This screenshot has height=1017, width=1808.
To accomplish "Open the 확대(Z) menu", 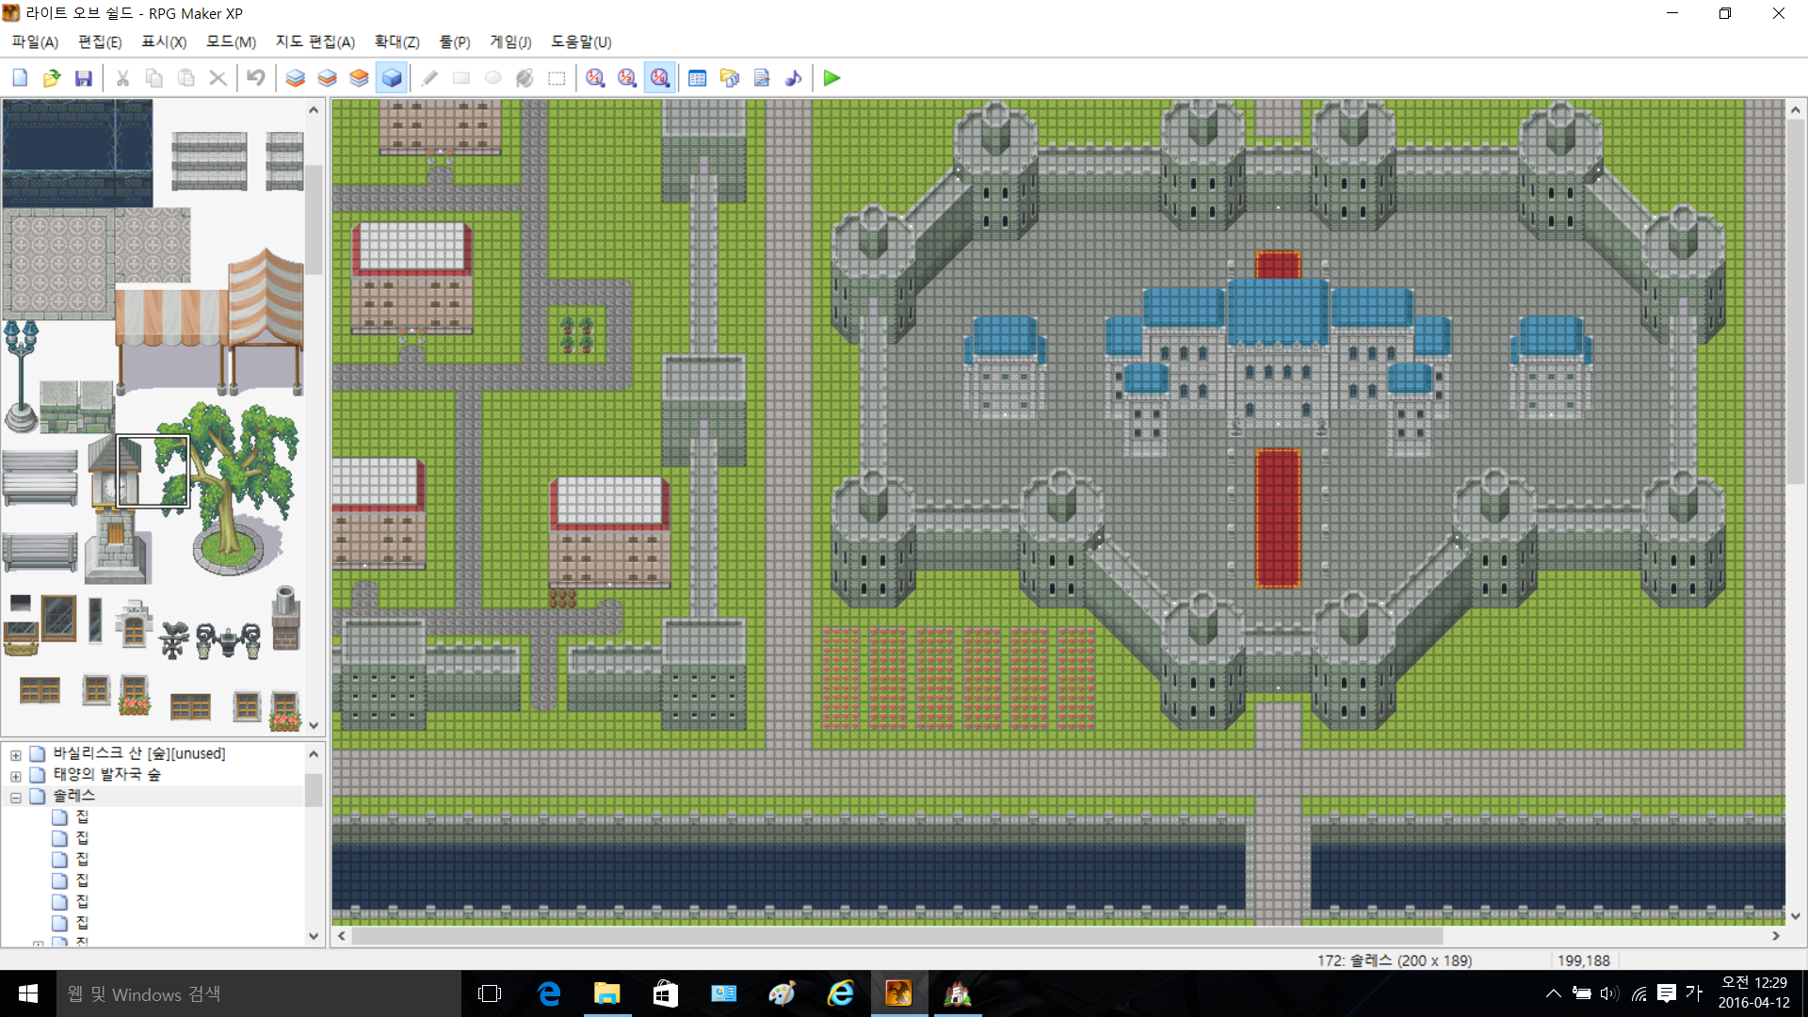I will (396, 42).
